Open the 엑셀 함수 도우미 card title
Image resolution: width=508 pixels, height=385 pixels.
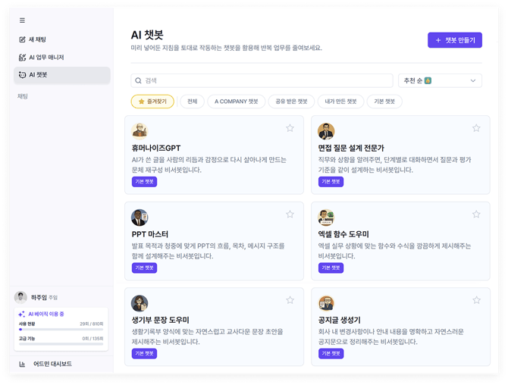tap(343, 234)
